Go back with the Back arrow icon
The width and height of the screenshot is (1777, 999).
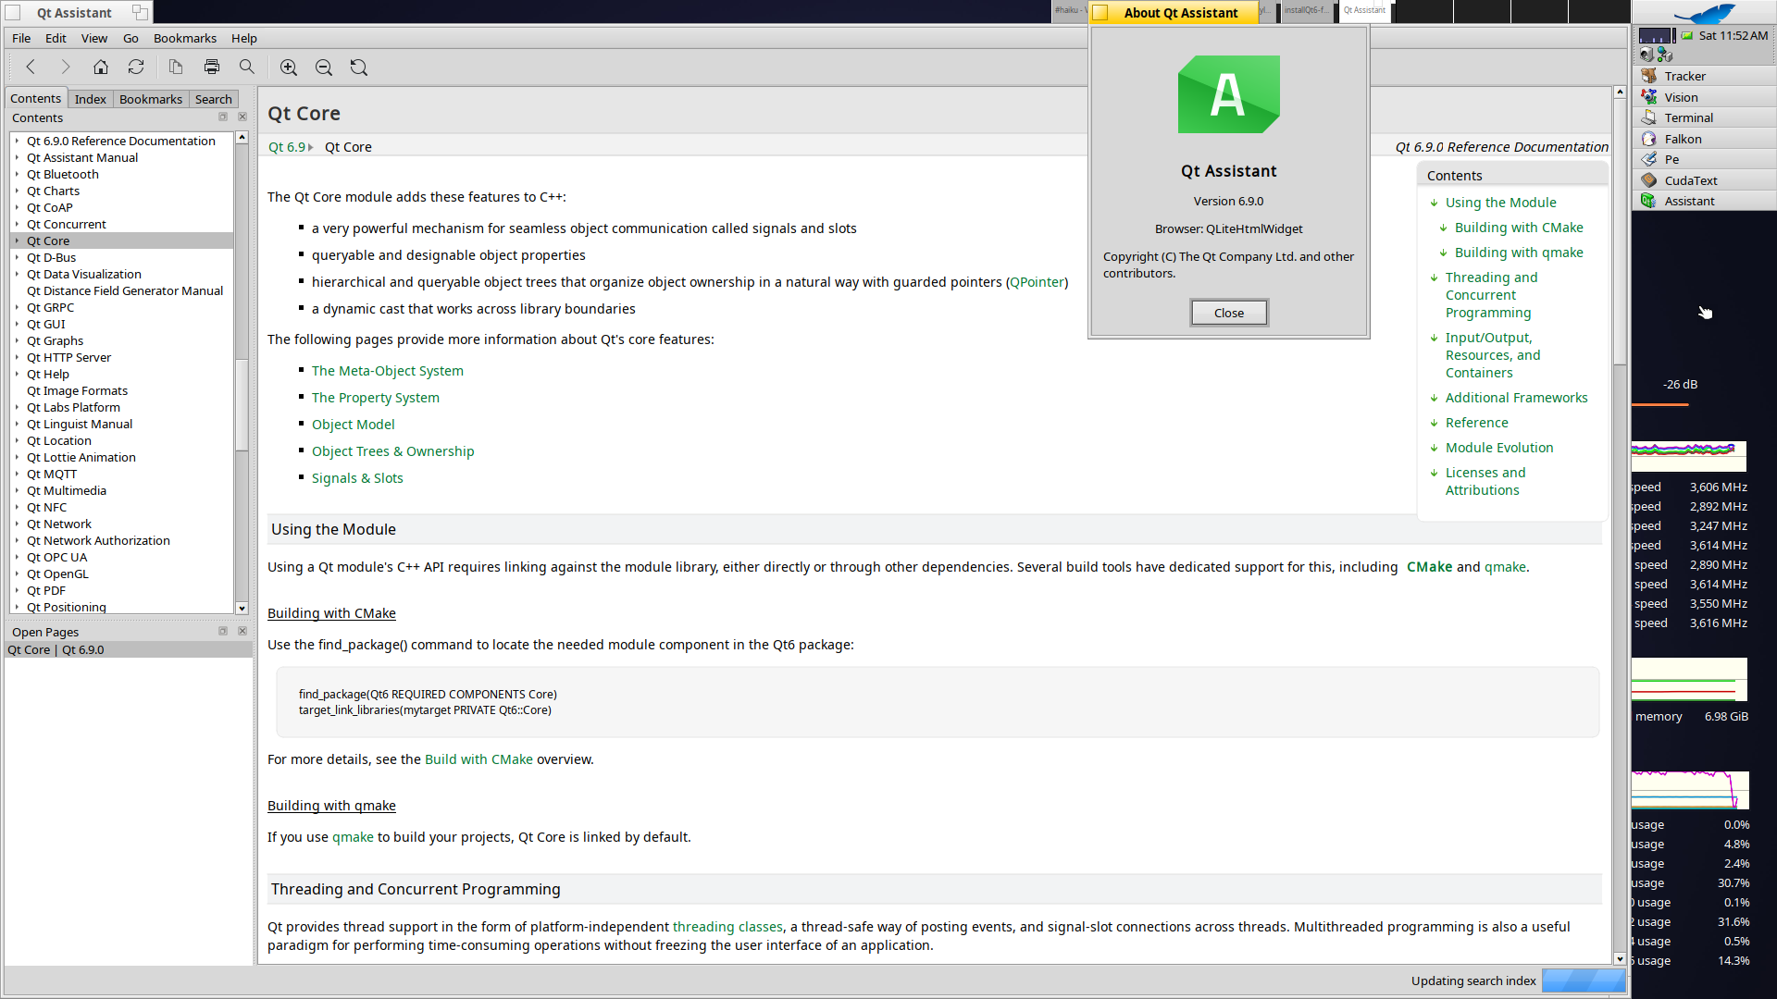point(31,67)
